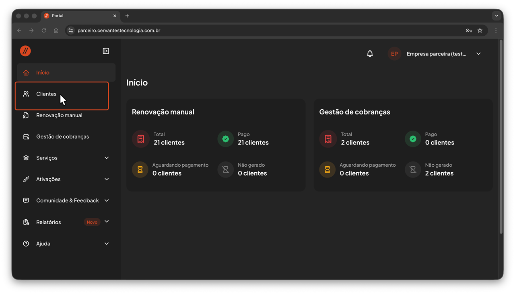Screen dimensions: 515x294
Task: Expand the Serviços submenu
Action: [x=106, y=158]
